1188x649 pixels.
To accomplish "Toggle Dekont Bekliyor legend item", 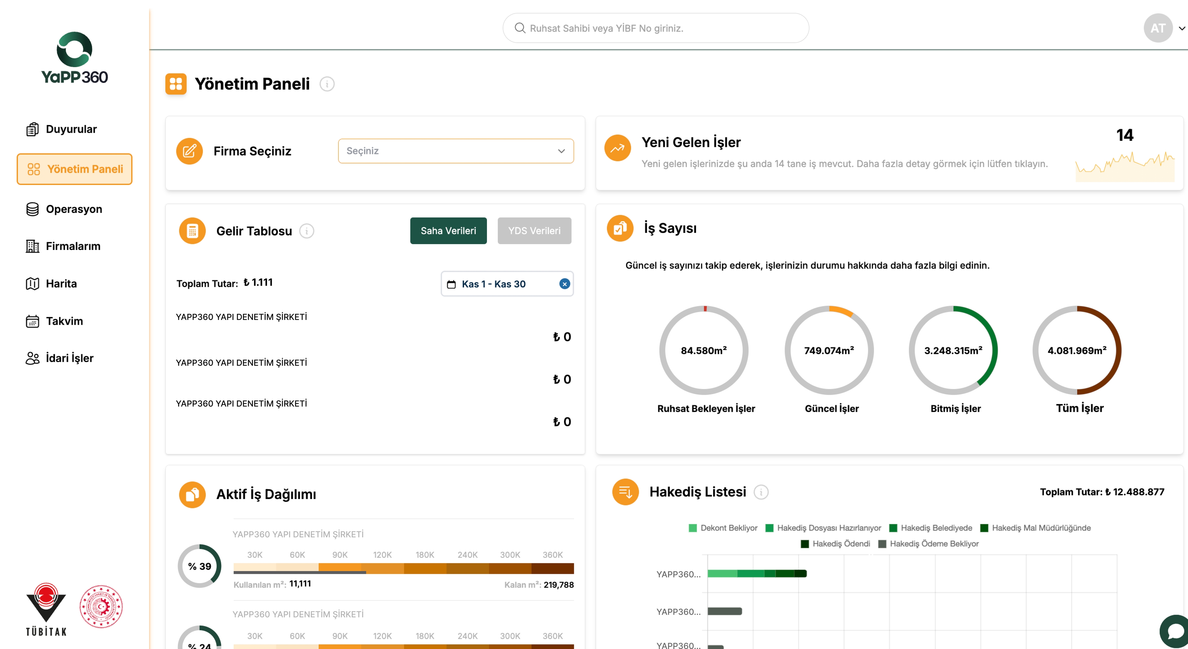I will [x=723, y=528].
